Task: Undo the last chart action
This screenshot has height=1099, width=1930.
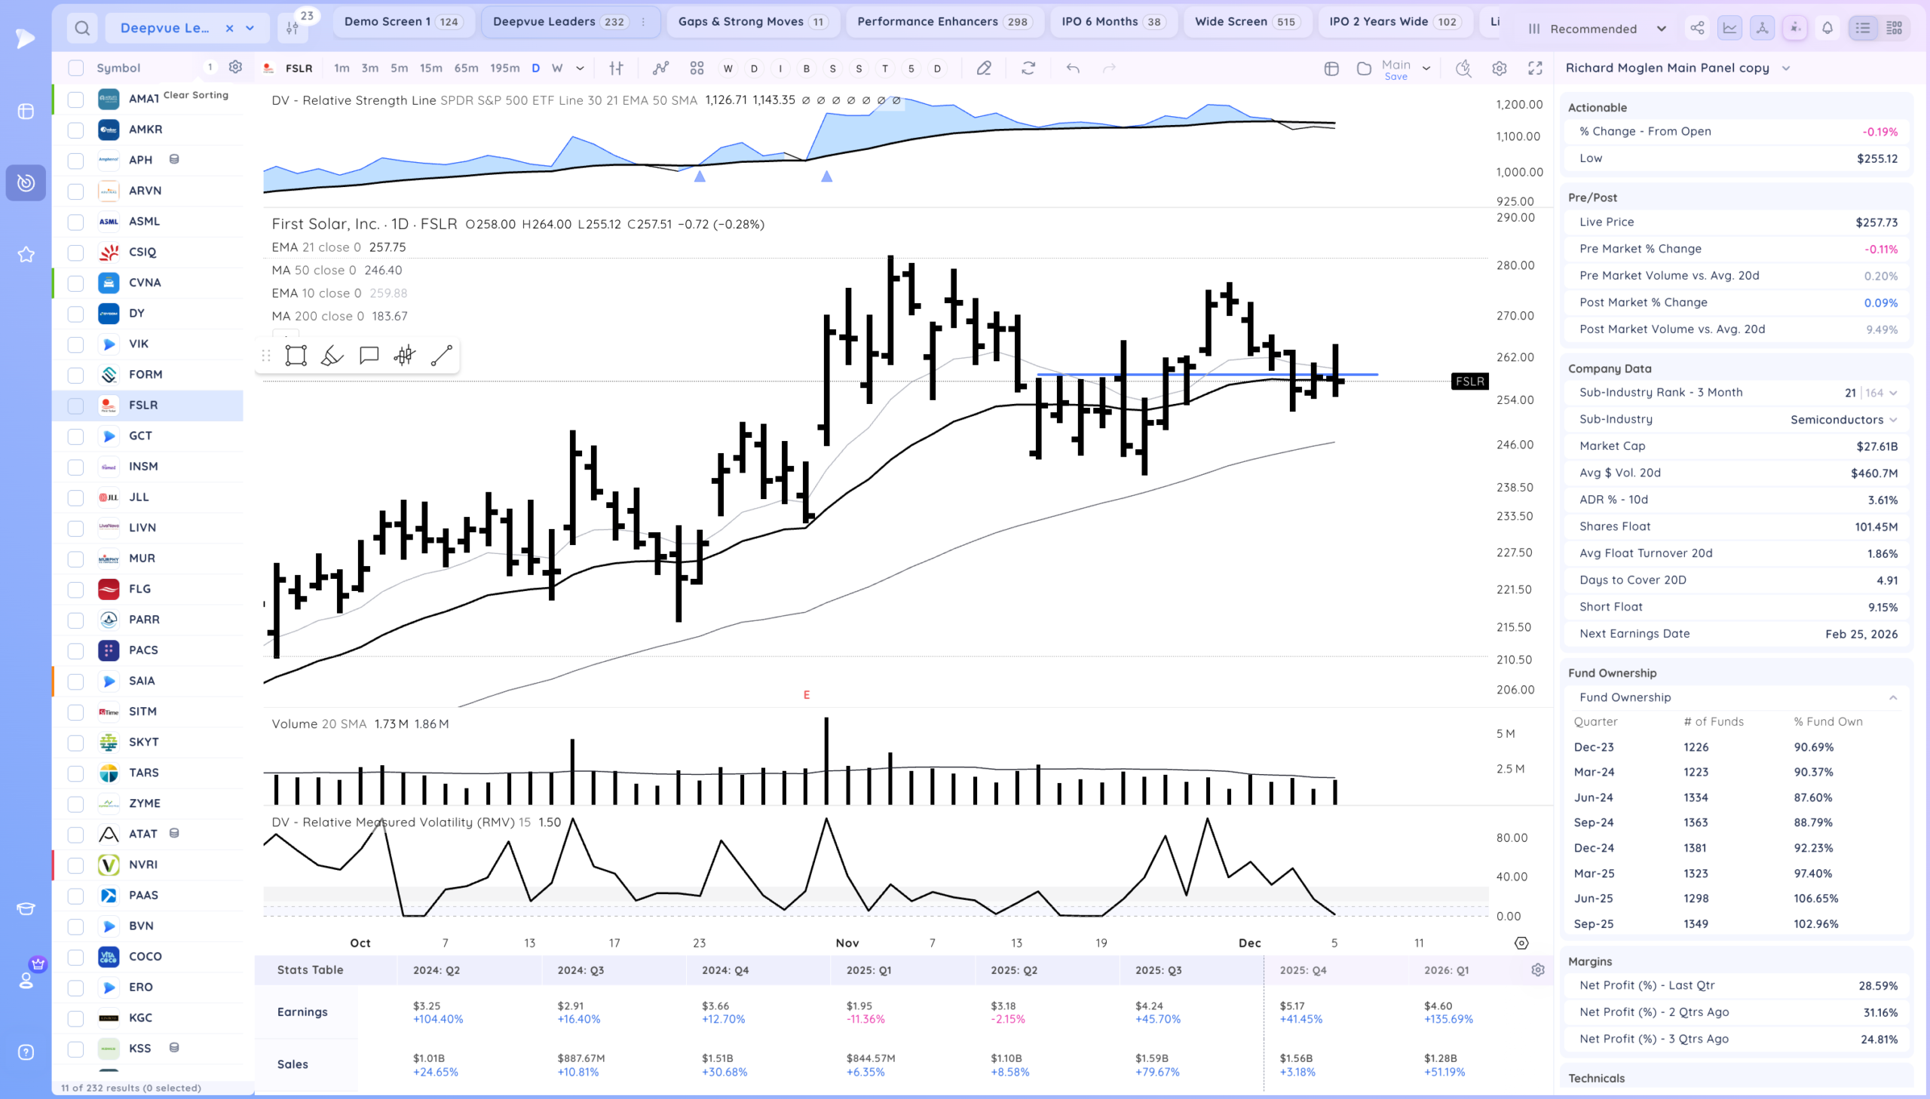Action: coord(1073,68)
